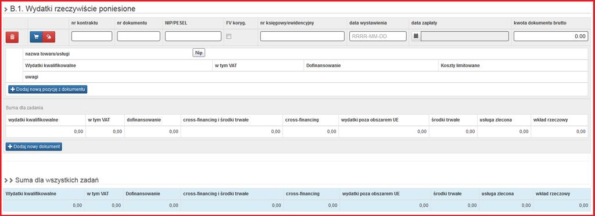Image resolution: width=595 pixels, height=216 pixels.
Task: Focus the NIP/PESEL input field
Action: tap(193, 36)
